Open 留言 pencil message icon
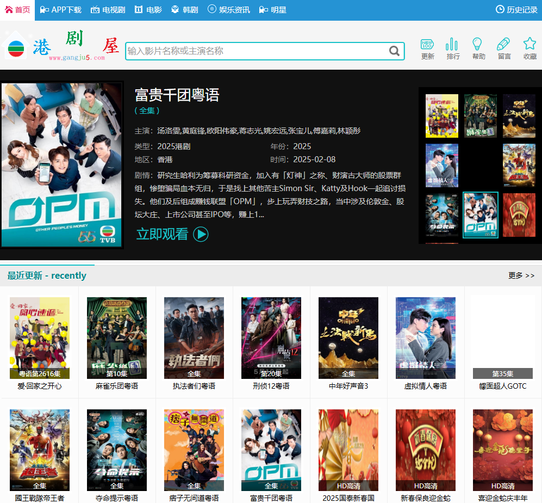The image size is (542, 503). (504, 49)
